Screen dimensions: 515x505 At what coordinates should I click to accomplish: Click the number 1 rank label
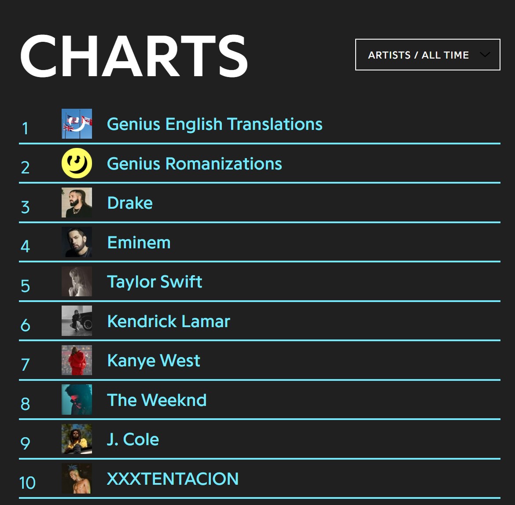[25, 129]
